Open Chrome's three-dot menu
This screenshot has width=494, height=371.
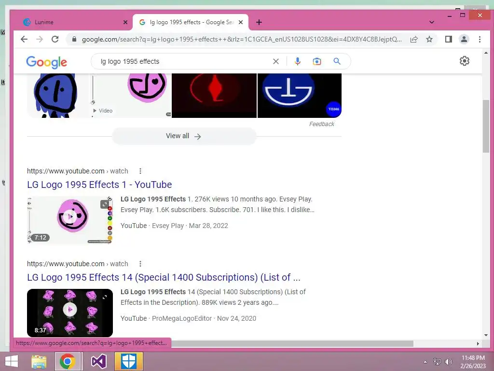point(480,39)
